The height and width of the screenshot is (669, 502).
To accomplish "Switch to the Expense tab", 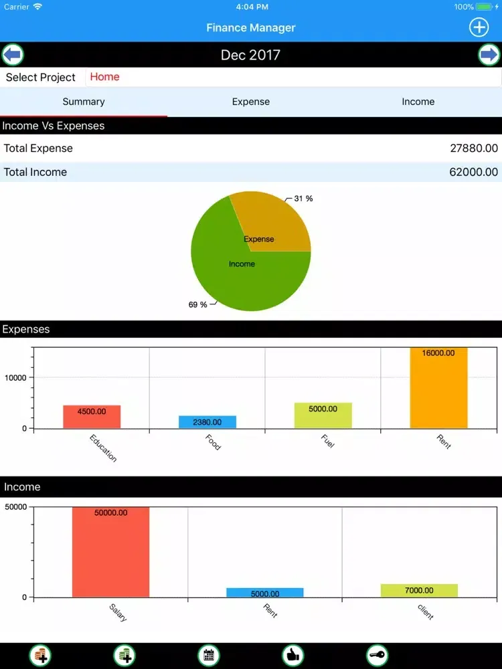I will (251, 102).
